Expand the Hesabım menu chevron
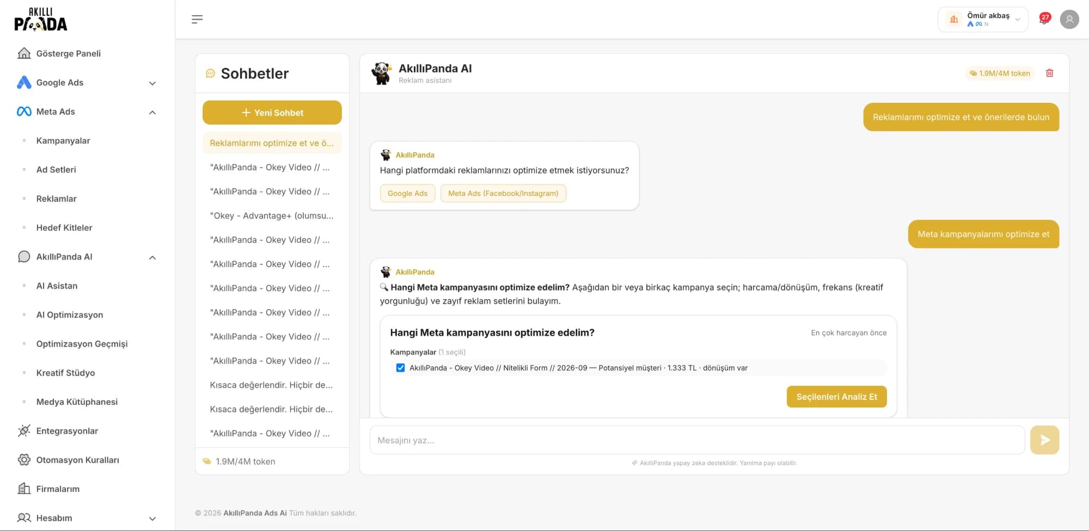 click(x=152, y=518)
